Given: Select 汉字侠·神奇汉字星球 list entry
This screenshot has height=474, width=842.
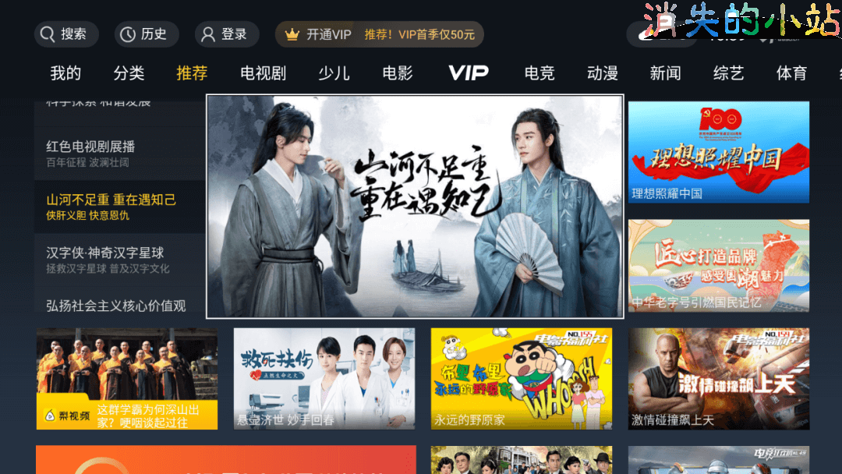Looking at the screenshot, I should (x=119, y=260).
